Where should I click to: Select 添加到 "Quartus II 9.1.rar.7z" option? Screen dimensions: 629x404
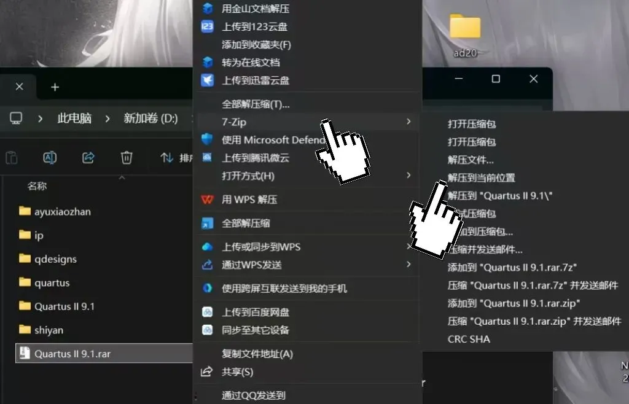[x=512, y=267]
